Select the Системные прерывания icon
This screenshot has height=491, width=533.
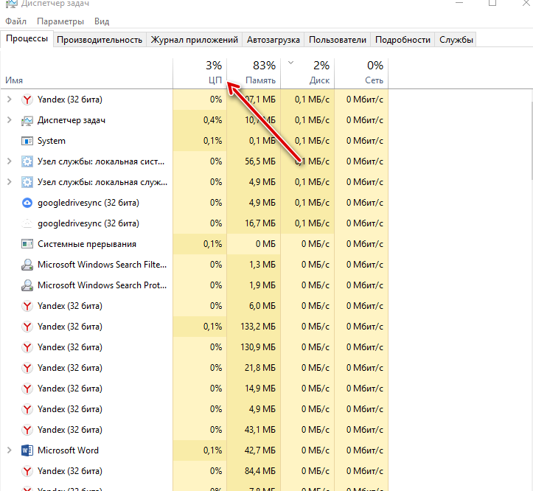pos(27,244)
